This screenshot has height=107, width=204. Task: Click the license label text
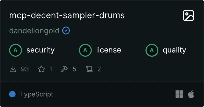(x=108, y=50)
